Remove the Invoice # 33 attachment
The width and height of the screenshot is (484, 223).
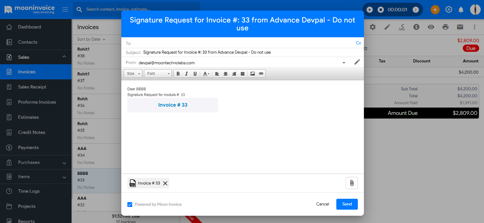click(x=165, y=183)
